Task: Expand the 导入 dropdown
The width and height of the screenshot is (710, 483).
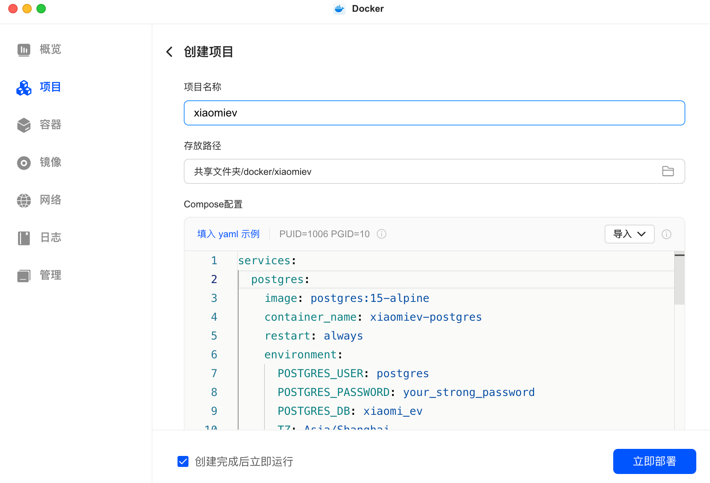Action: pos(629,234)
